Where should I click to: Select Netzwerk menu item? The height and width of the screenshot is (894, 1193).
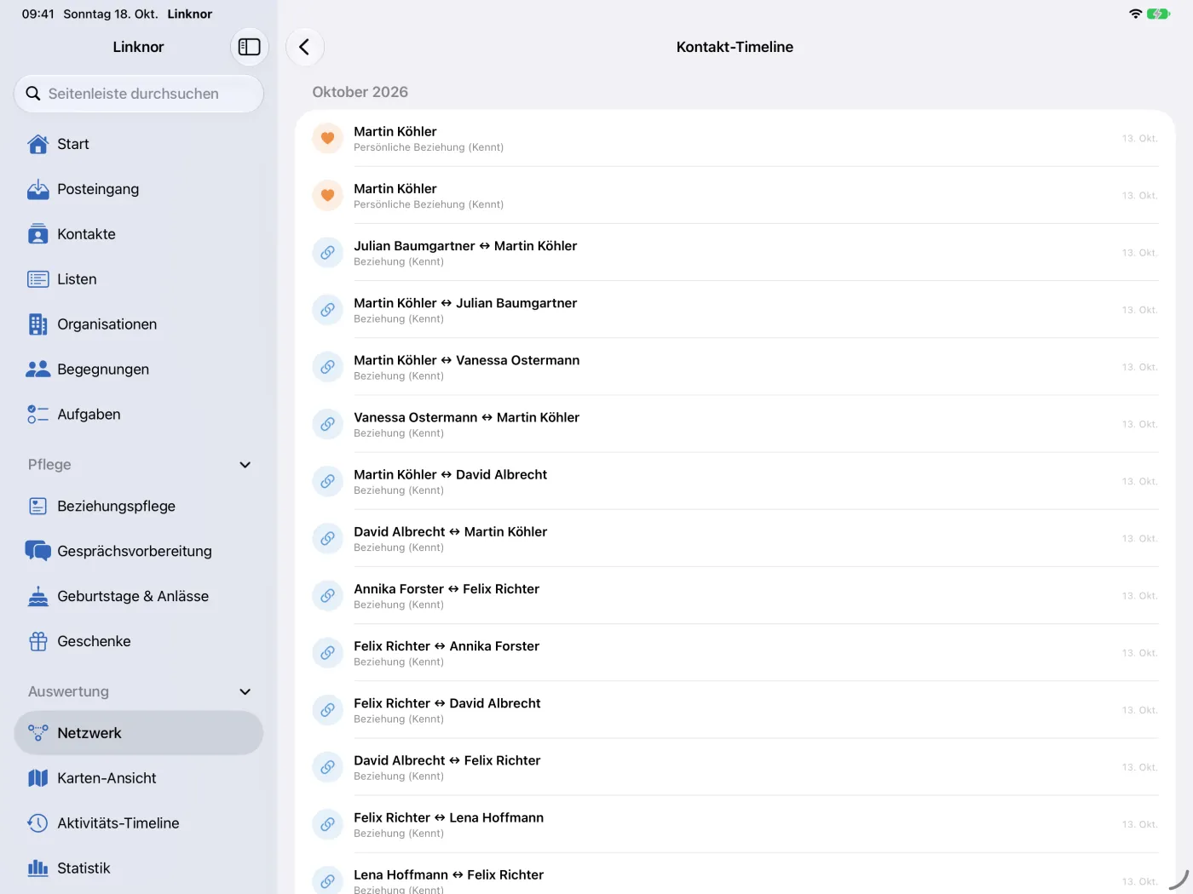pos(139,733)
